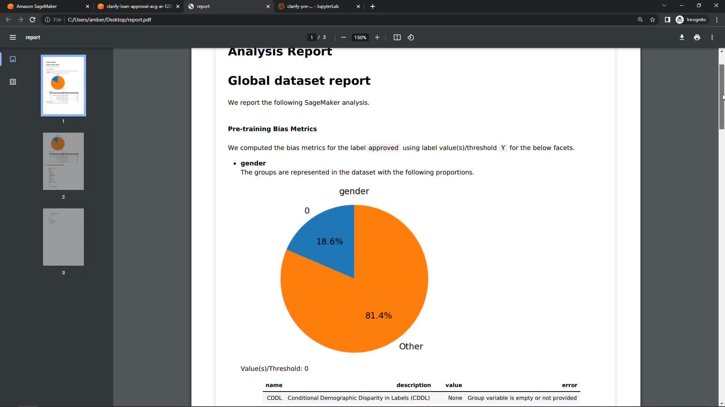Rotate the PDF counterclockwise
Image resolution: width=725 pixels, height=407 pixels.
point(411,37)
